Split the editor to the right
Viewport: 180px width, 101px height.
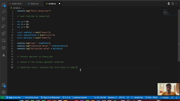tap(173, 4)
